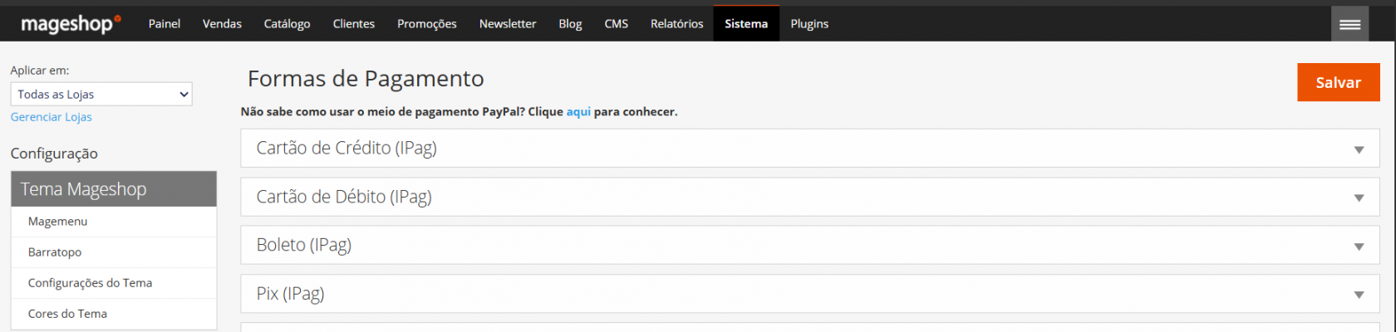Navigate to the Relatórios menu
The height and width of the screenshot is (332, 1396).
pos(676,24)
